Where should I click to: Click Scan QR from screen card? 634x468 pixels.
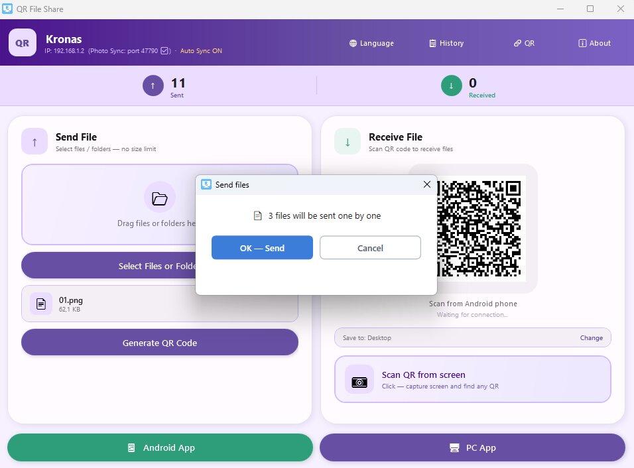click(473, 379)
